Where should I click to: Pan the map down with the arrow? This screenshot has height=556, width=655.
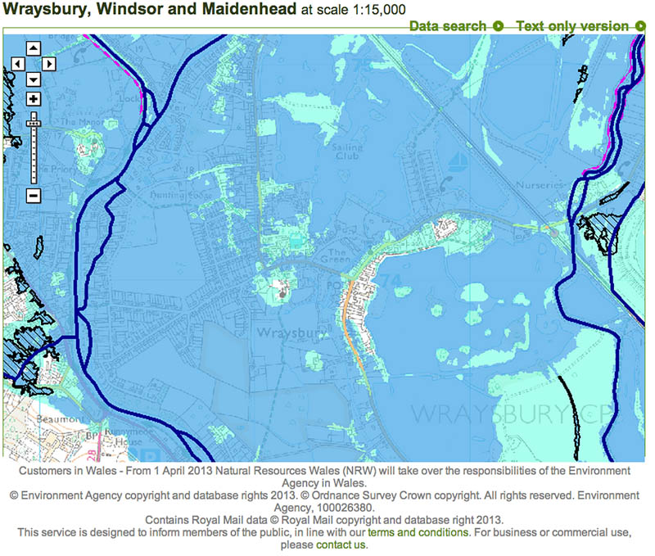point(34,79)
